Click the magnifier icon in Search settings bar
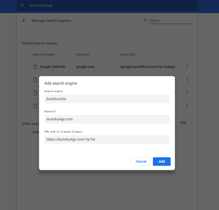Screen dimensions: 219x210 tap(23, 6)
